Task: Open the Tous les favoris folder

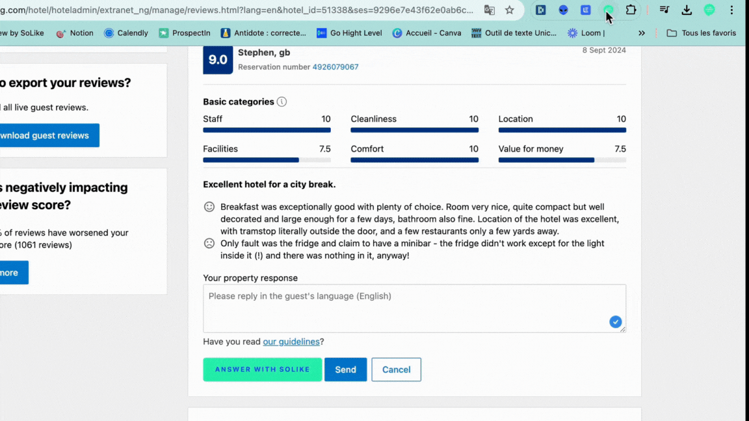Action: pyautogui.click(x=702, y=33)
